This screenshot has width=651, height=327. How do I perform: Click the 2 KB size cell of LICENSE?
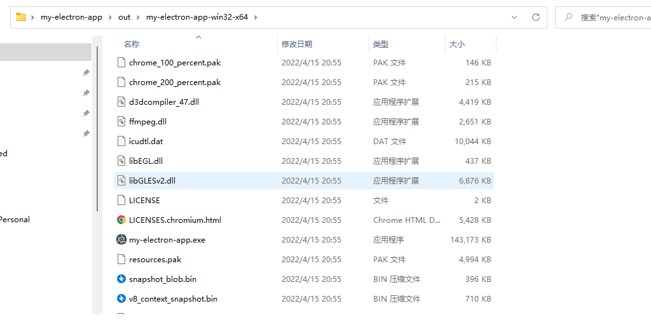coord(484,200)
